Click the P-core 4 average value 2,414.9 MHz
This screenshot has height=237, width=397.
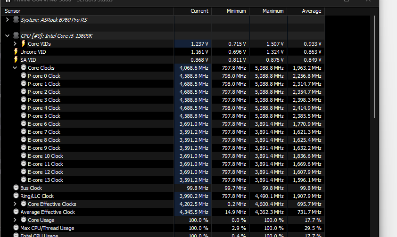point(307,108)
